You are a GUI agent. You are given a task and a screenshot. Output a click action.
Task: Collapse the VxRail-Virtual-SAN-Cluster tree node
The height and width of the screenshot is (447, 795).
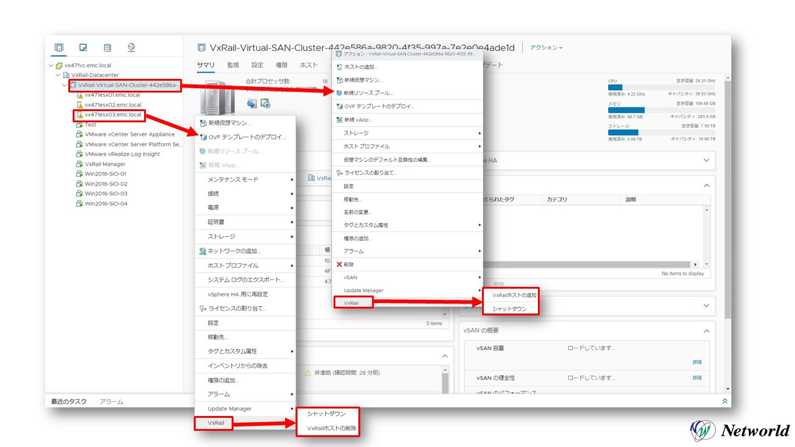click(x=65, y=85)
